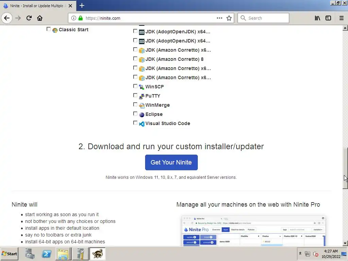Open the page actions three-dot menu
348x261 pixels.
(220, 18)
